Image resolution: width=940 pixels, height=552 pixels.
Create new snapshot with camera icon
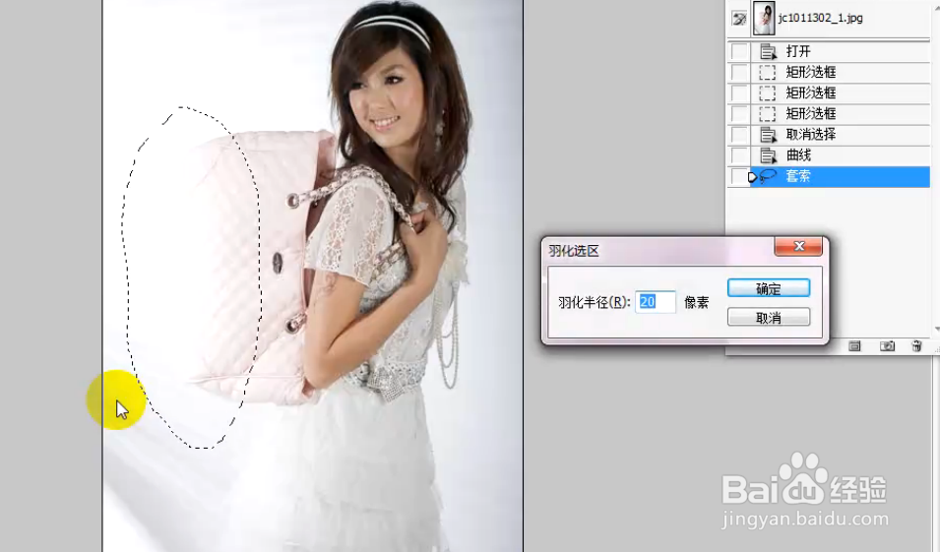point(887,345)
